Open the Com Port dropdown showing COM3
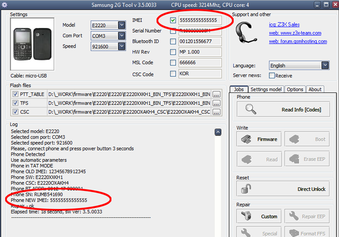The height and width of the screenshot is (237, 339). coord(122,36)
